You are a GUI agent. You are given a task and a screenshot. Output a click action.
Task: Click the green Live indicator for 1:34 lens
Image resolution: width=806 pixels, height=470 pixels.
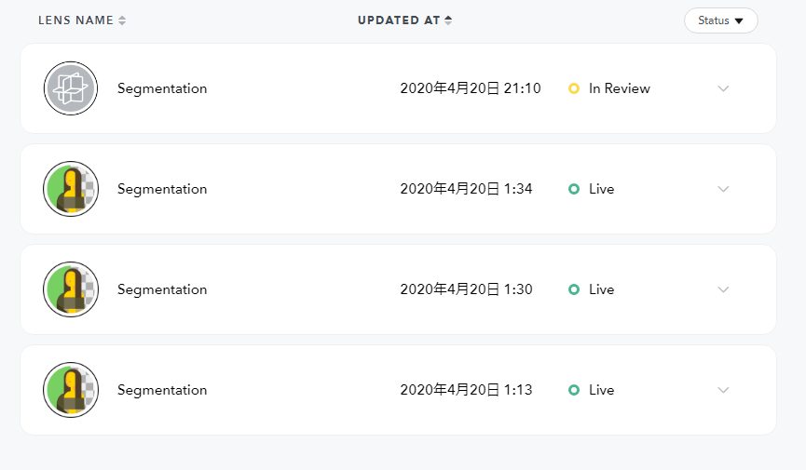coord(574,189)
